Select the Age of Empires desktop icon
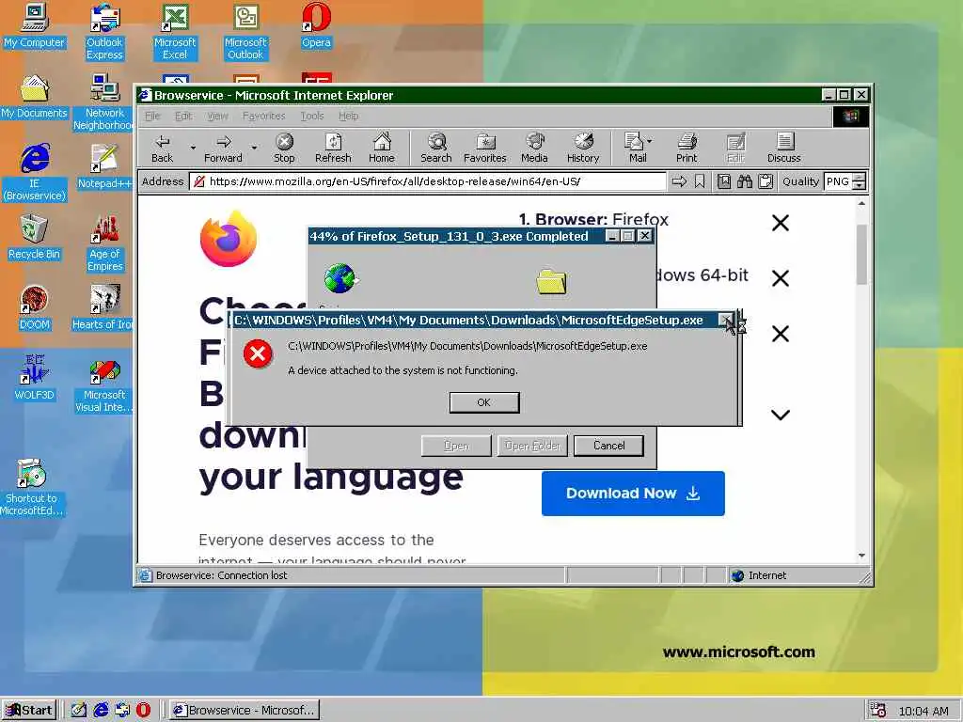 pyautogui.click(x=105, y=243)
